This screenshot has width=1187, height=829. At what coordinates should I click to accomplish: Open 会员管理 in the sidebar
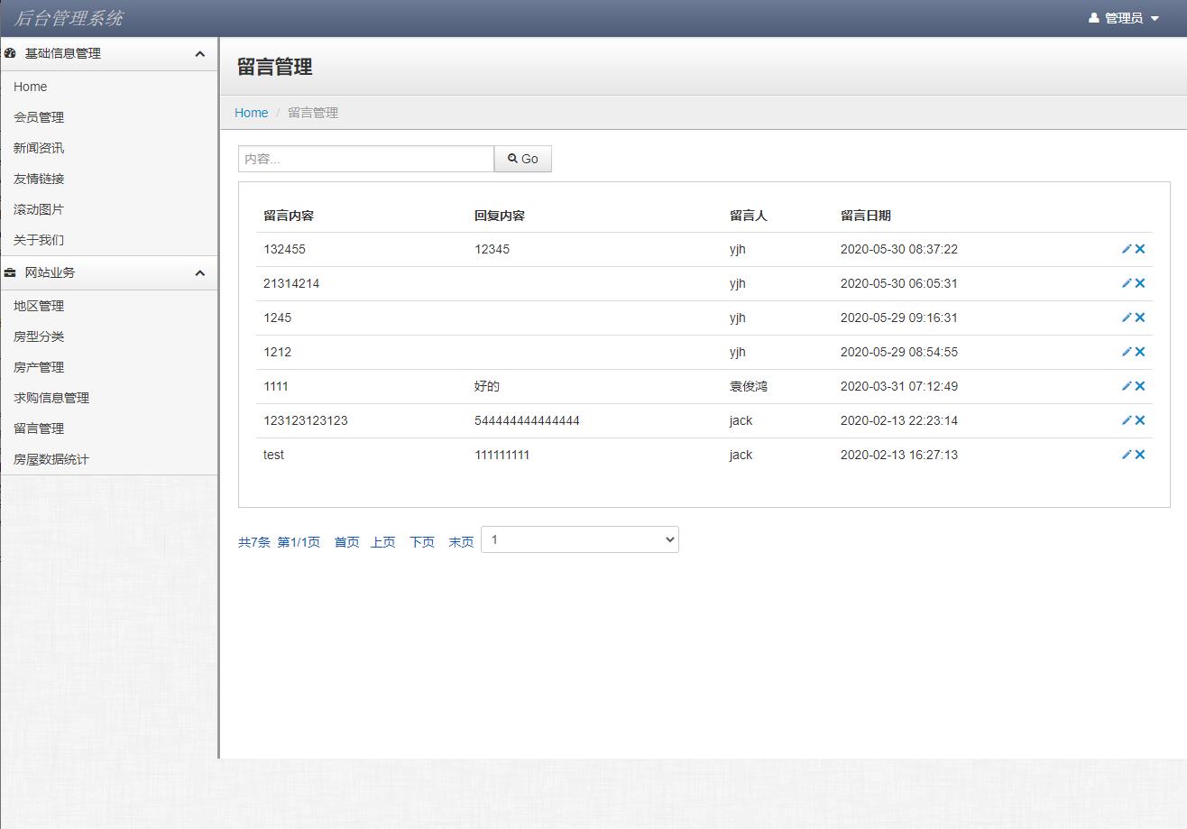click(38, 117)
